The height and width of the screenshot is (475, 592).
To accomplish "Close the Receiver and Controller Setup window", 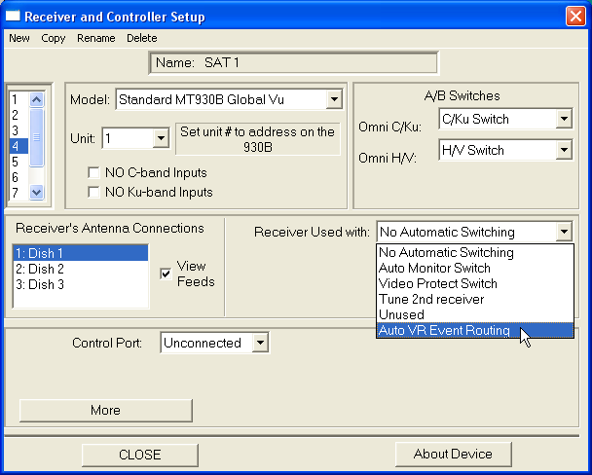I will click(573, 15).
